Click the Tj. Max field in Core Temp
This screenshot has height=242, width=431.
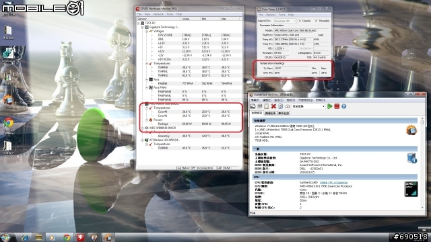point(292,68)
